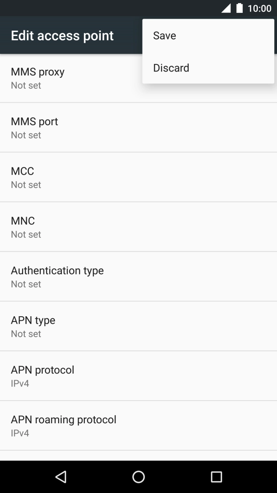This screenshot has height=493, width=277.
Task: Tap IPv4 value under APN protocol
Action: click(20, 383)
